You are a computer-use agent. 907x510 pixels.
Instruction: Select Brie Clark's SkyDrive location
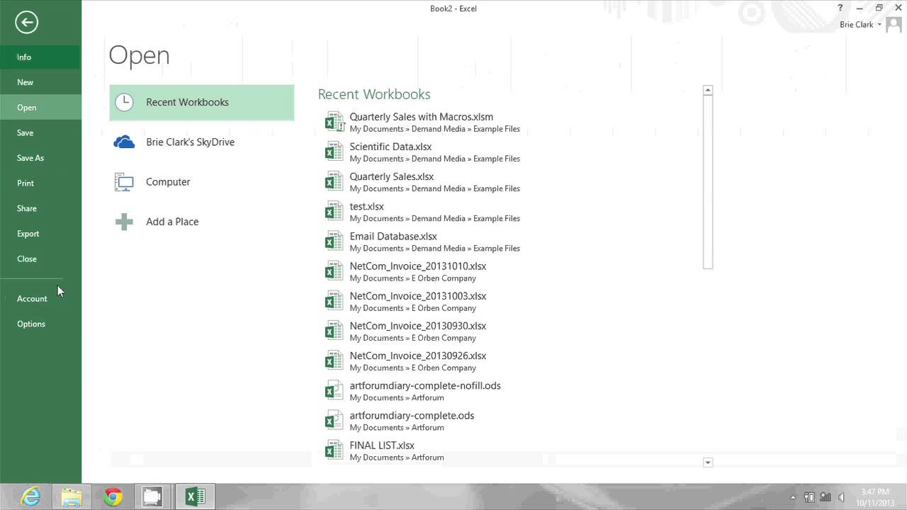pos(202,142)
